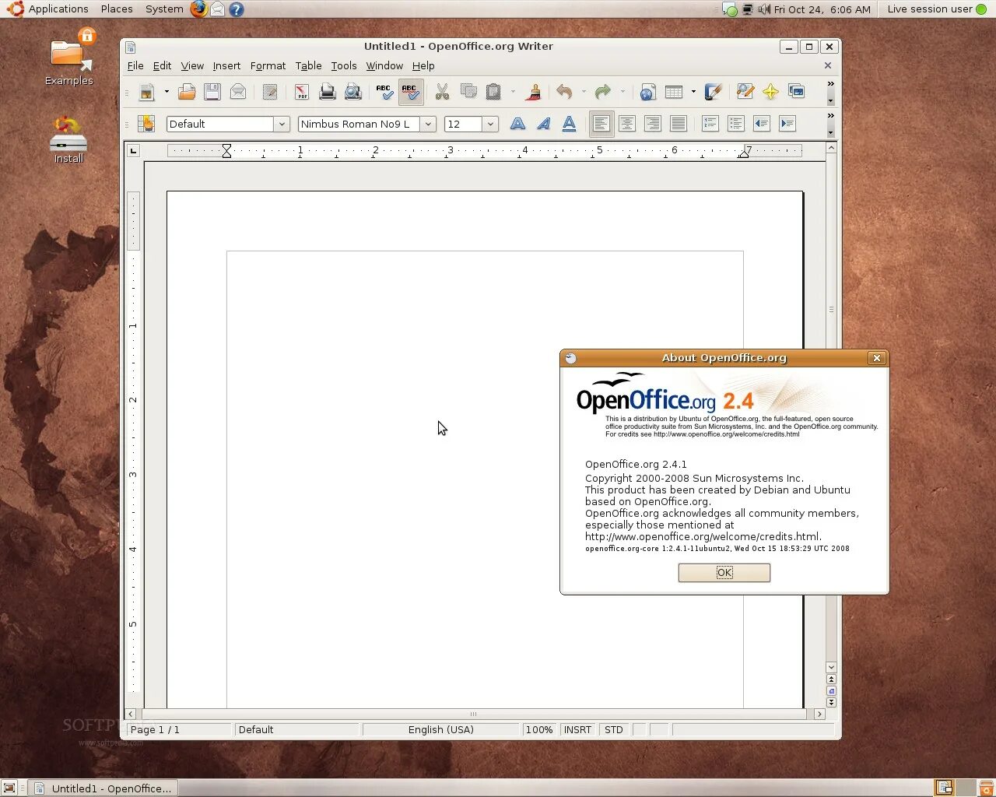The height and width of the screenshot is (797, 996).
Task: Toggle Show Draw Functions icon
Action: 713,92
